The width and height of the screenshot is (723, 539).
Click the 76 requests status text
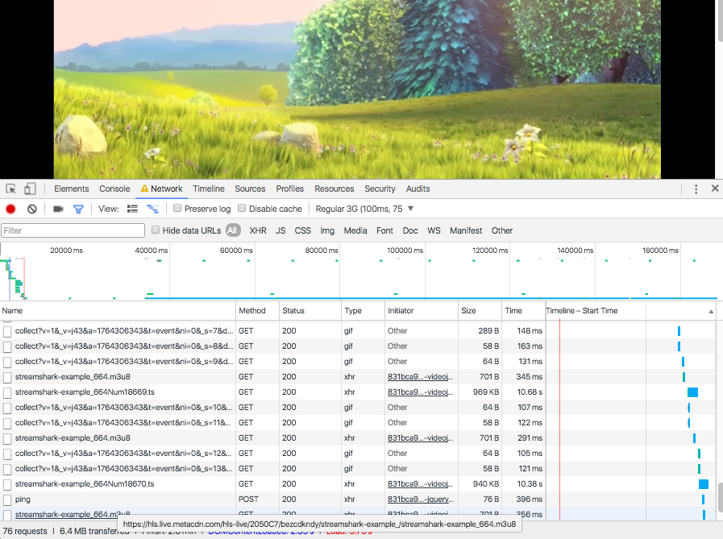25,531
